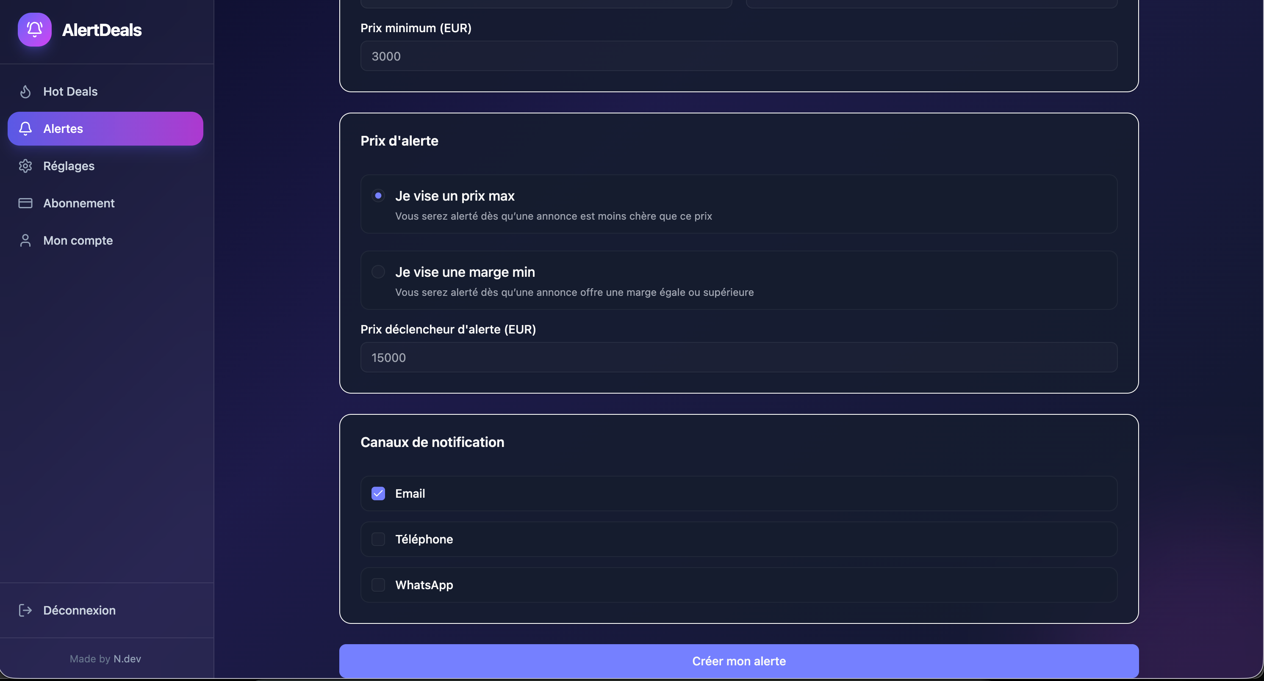This screenshot has width=1264, height=681.
Task: Click Déconnexion to log out
Action: [105, 610]
